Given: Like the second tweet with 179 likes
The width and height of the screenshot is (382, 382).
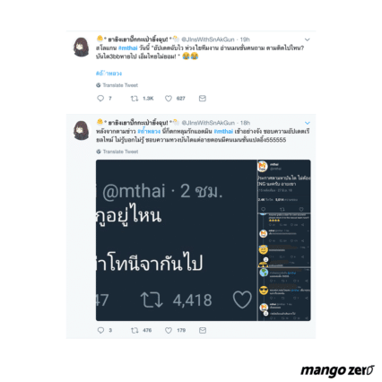Looking at the screenshot, I should point(169,330).
